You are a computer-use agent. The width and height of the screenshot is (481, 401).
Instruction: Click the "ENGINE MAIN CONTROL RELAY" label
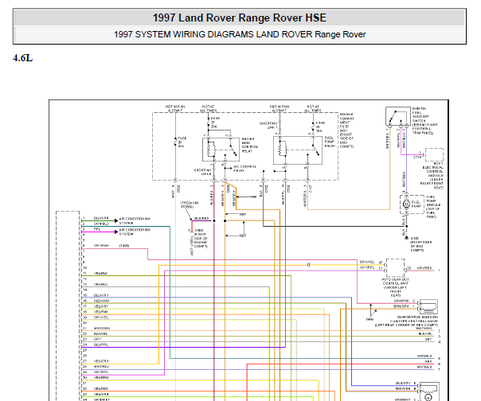(x=250, y=145)
